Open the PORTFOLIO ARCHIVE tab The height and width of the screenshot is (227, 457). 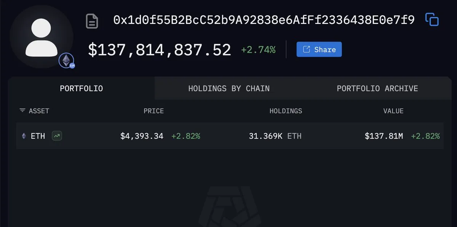pos(377,88)
